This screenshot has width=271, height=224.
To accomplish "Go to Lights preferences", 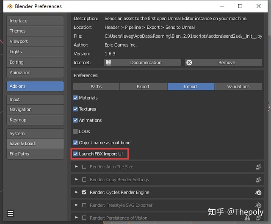I will point(35,52).
